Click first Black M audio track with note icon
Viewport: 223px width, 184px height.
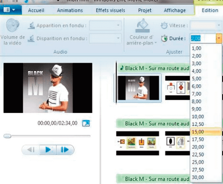tap(154, 68)
